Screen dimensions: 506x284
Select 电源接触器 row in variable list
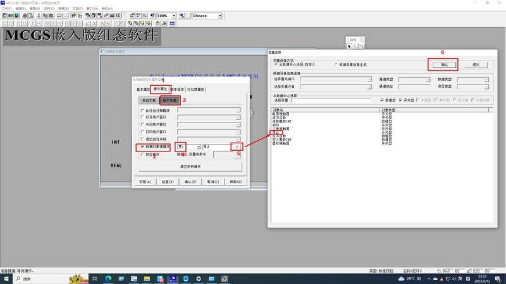tap(382, 114)
